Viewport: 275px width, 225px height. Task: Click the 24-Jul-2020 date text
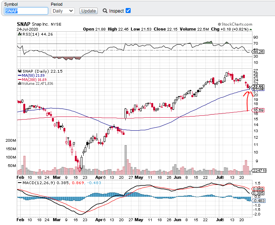27,29
